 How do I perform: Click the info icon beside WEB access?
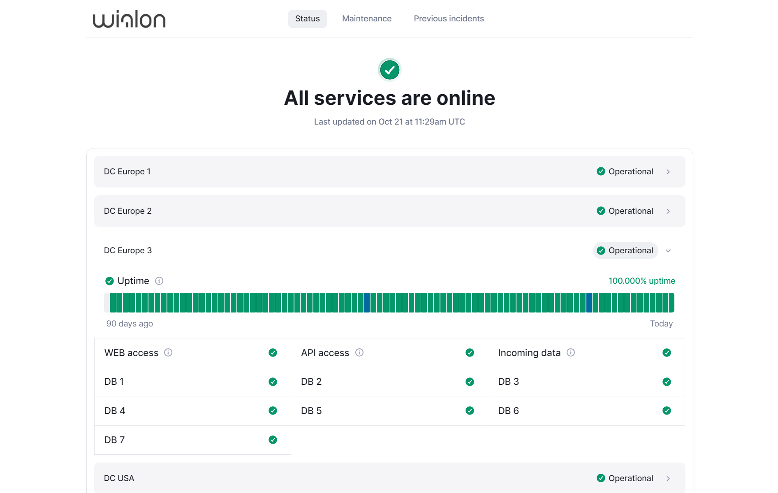pos(168,352)
